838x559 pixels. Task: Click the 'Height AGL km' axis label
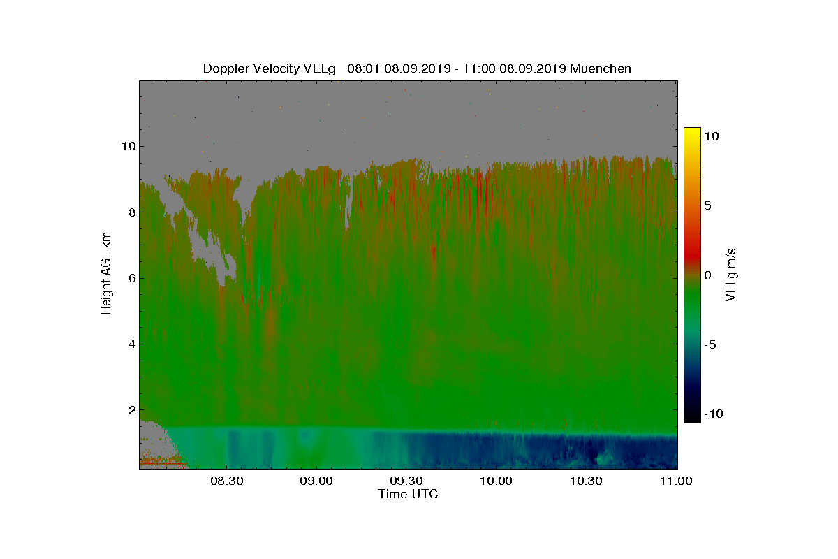click(106, 275)
